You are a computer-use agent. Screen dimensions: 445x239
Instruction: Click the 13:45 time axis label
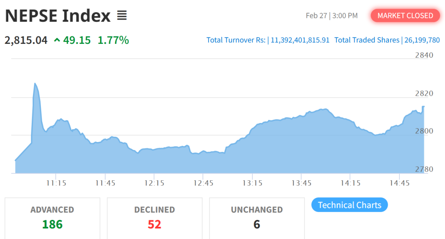302,183
